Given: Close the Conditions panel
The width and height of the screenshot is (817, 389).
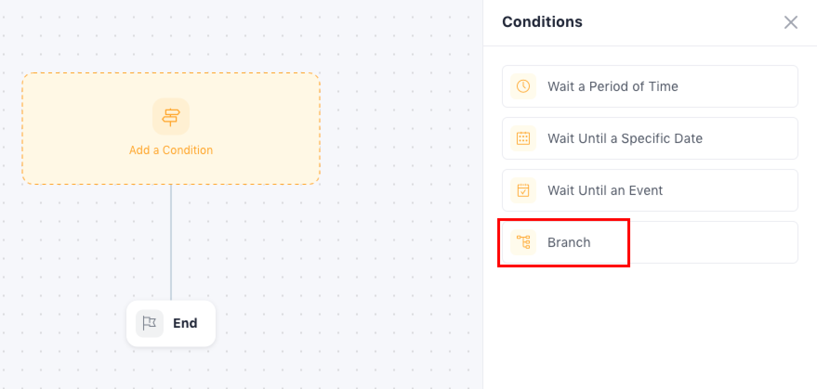Looking at the screenshot, I should click(791, 22).
